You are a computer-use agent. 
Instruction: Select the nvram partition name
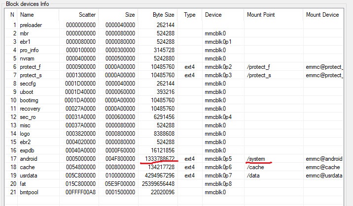[28, 59]
